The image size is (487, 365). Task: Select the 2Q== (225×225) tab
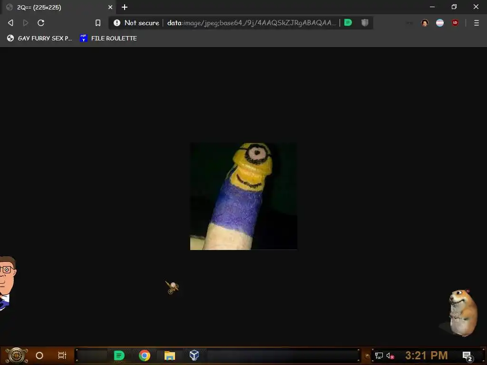(58, 7)
